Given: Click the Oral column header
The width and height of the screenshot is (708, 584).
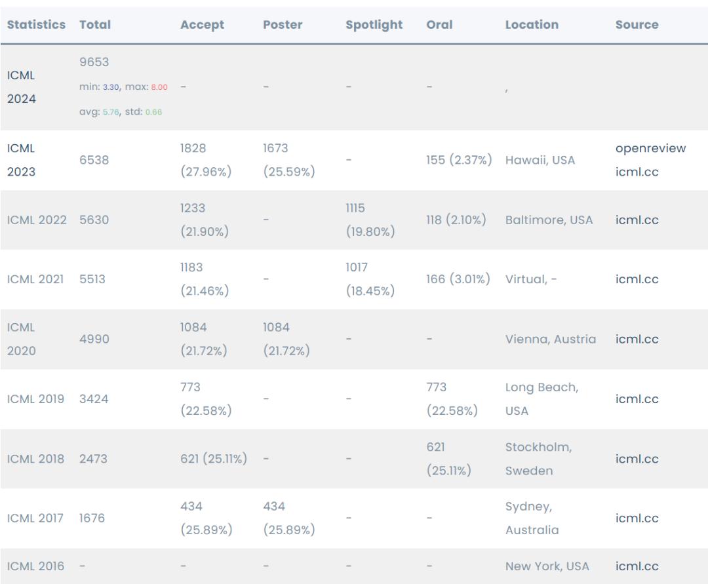Looking at the screenshot, I should point(439,24).
